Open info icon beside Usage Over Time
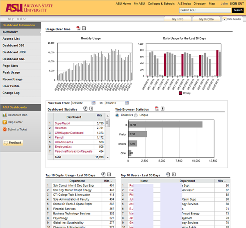Image resolution: width=246 pixels, height=228 pixels. [x=84, y=28]
